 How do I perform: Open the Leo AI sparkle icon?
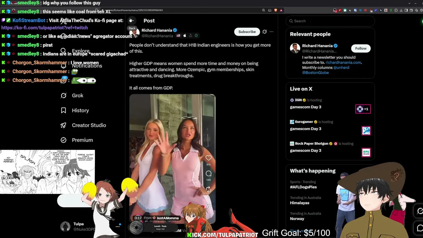pyautogui.click(x=416, y=10)
